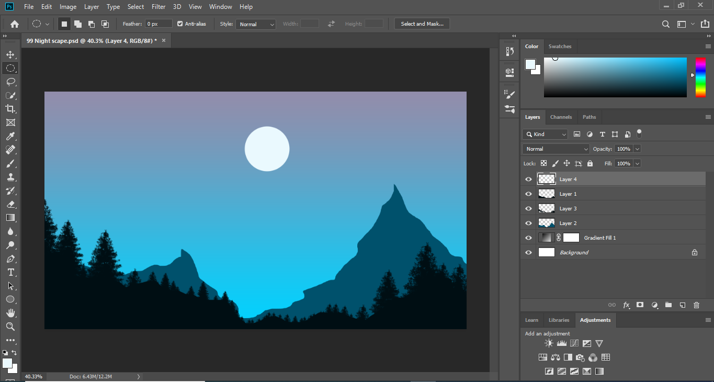Select the Lasso tool
The height and width of the screenshot is (382, 714).
(x=10, y=82)
